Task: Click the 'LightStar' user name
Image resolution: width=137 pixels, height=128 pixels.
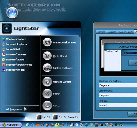Action: 26,28
